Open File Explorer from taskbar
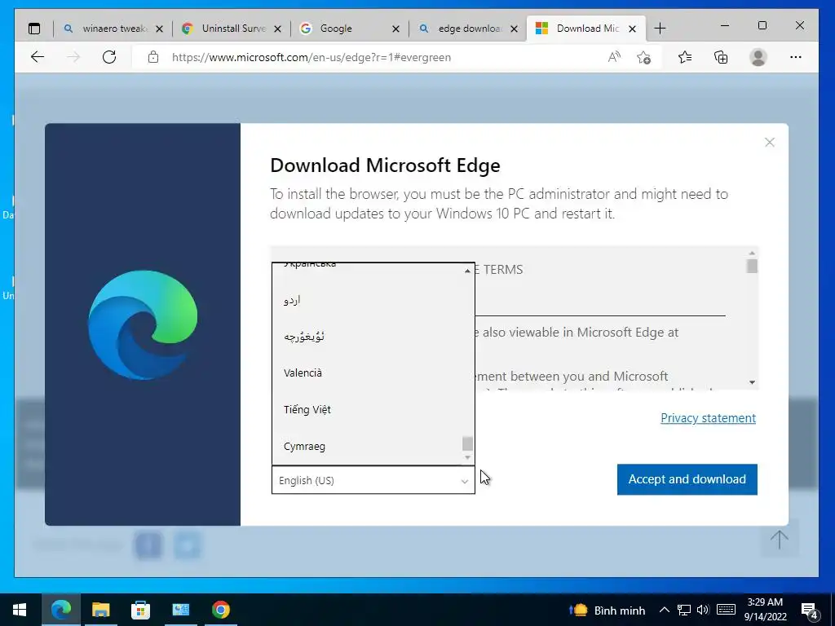The width and height of the screenshot is (835, 626). pyautogui.click(x=100, y=610)
